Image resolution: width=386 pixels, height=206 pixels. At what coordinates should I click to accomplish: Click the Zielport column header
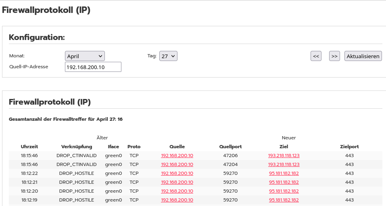349,147
